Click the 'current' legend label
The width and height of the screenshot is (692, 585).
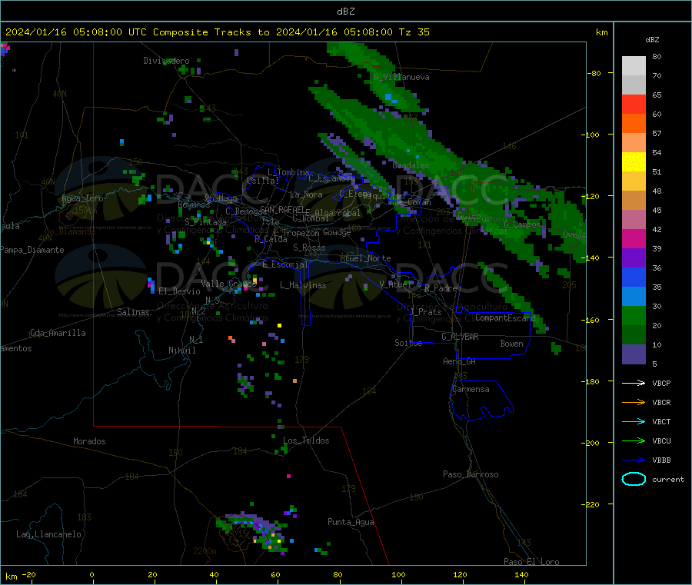668,479
